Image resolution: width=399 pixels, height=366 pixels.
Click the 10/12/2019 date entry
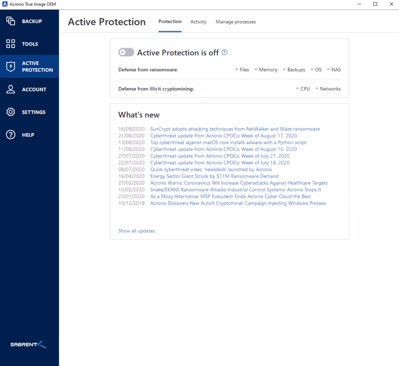(x=131, y=203)
